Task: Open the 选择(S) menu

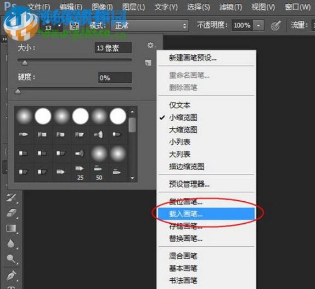Action: point(199,8)
